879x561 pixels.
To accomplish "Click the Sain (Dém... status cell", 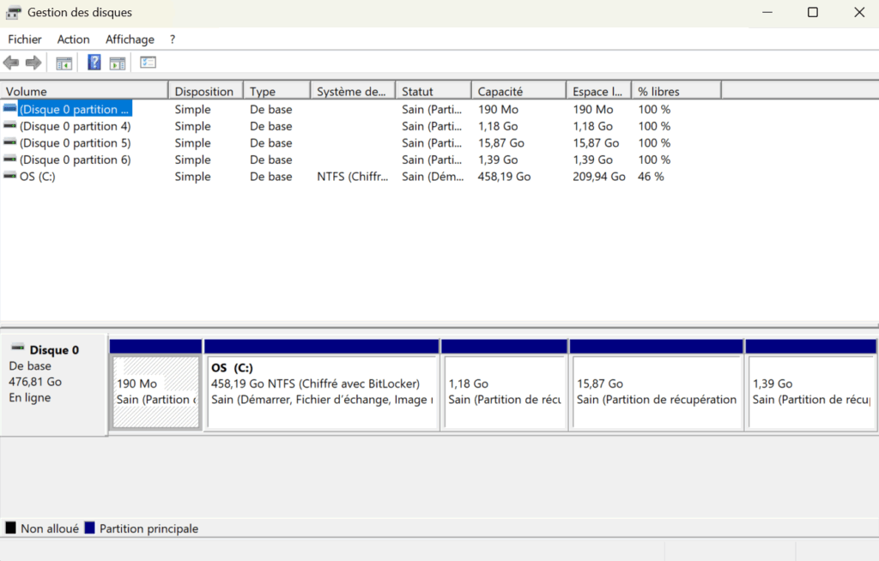I will point(433,177).
